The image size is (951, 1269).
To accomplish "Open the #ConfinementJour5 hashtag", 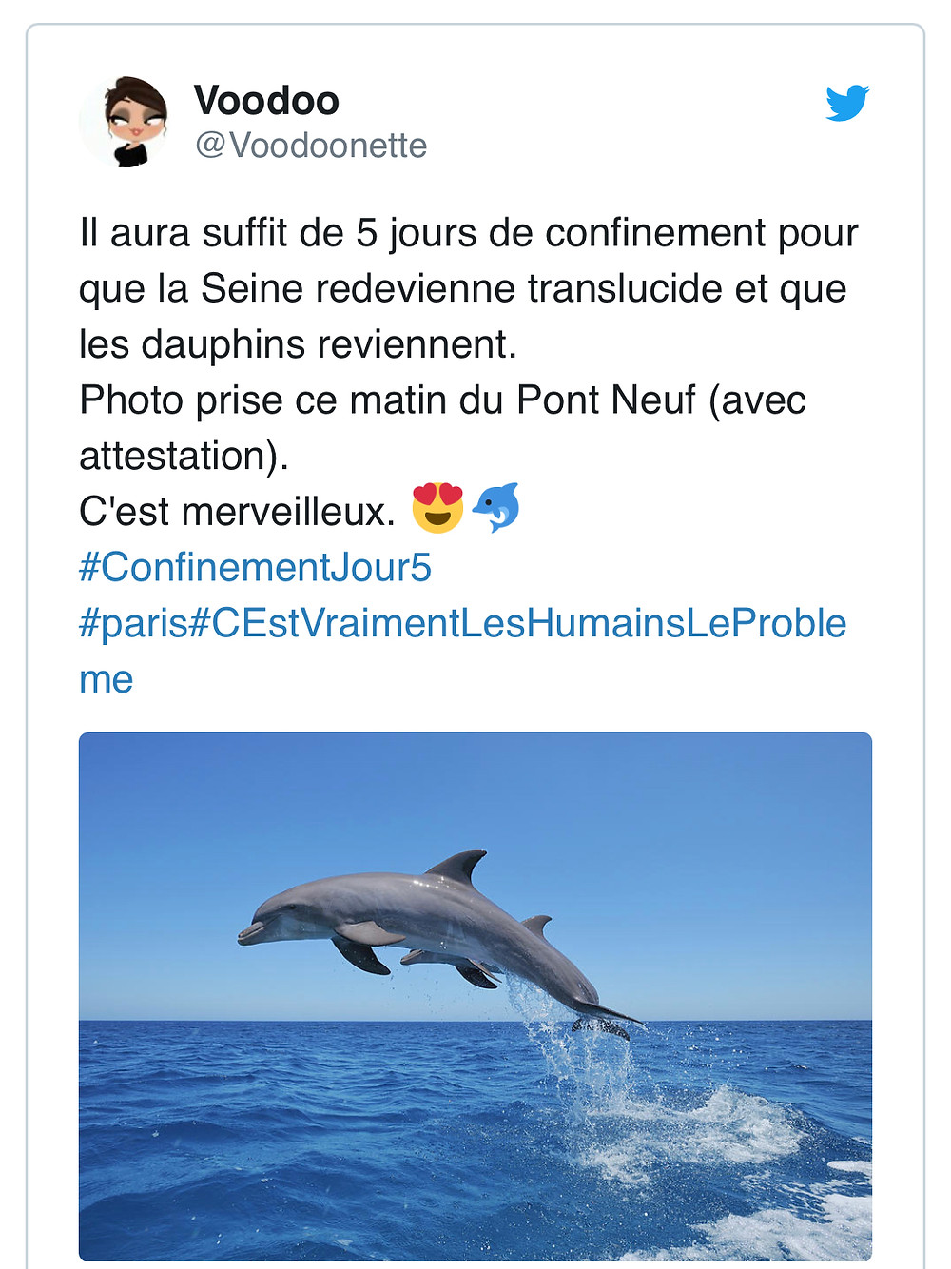I will click(x=255, y=568).
